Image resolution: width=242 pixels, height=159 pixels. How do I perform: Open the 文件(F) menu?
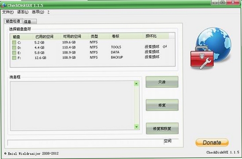[8, 12]
